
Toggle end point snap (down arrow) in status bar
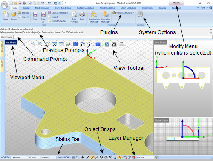[x=82, y=157]
